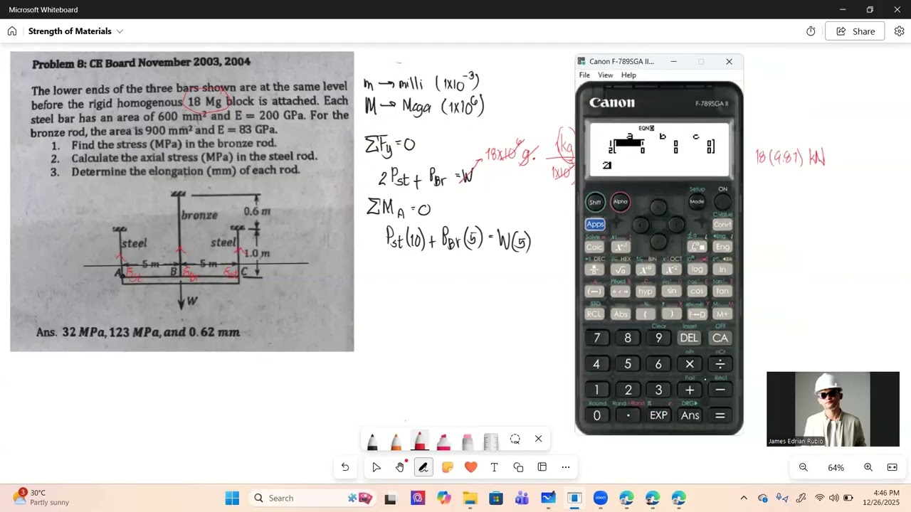911x512 pixels.
Task: Click the equals key on calculator
Action: 720,415
